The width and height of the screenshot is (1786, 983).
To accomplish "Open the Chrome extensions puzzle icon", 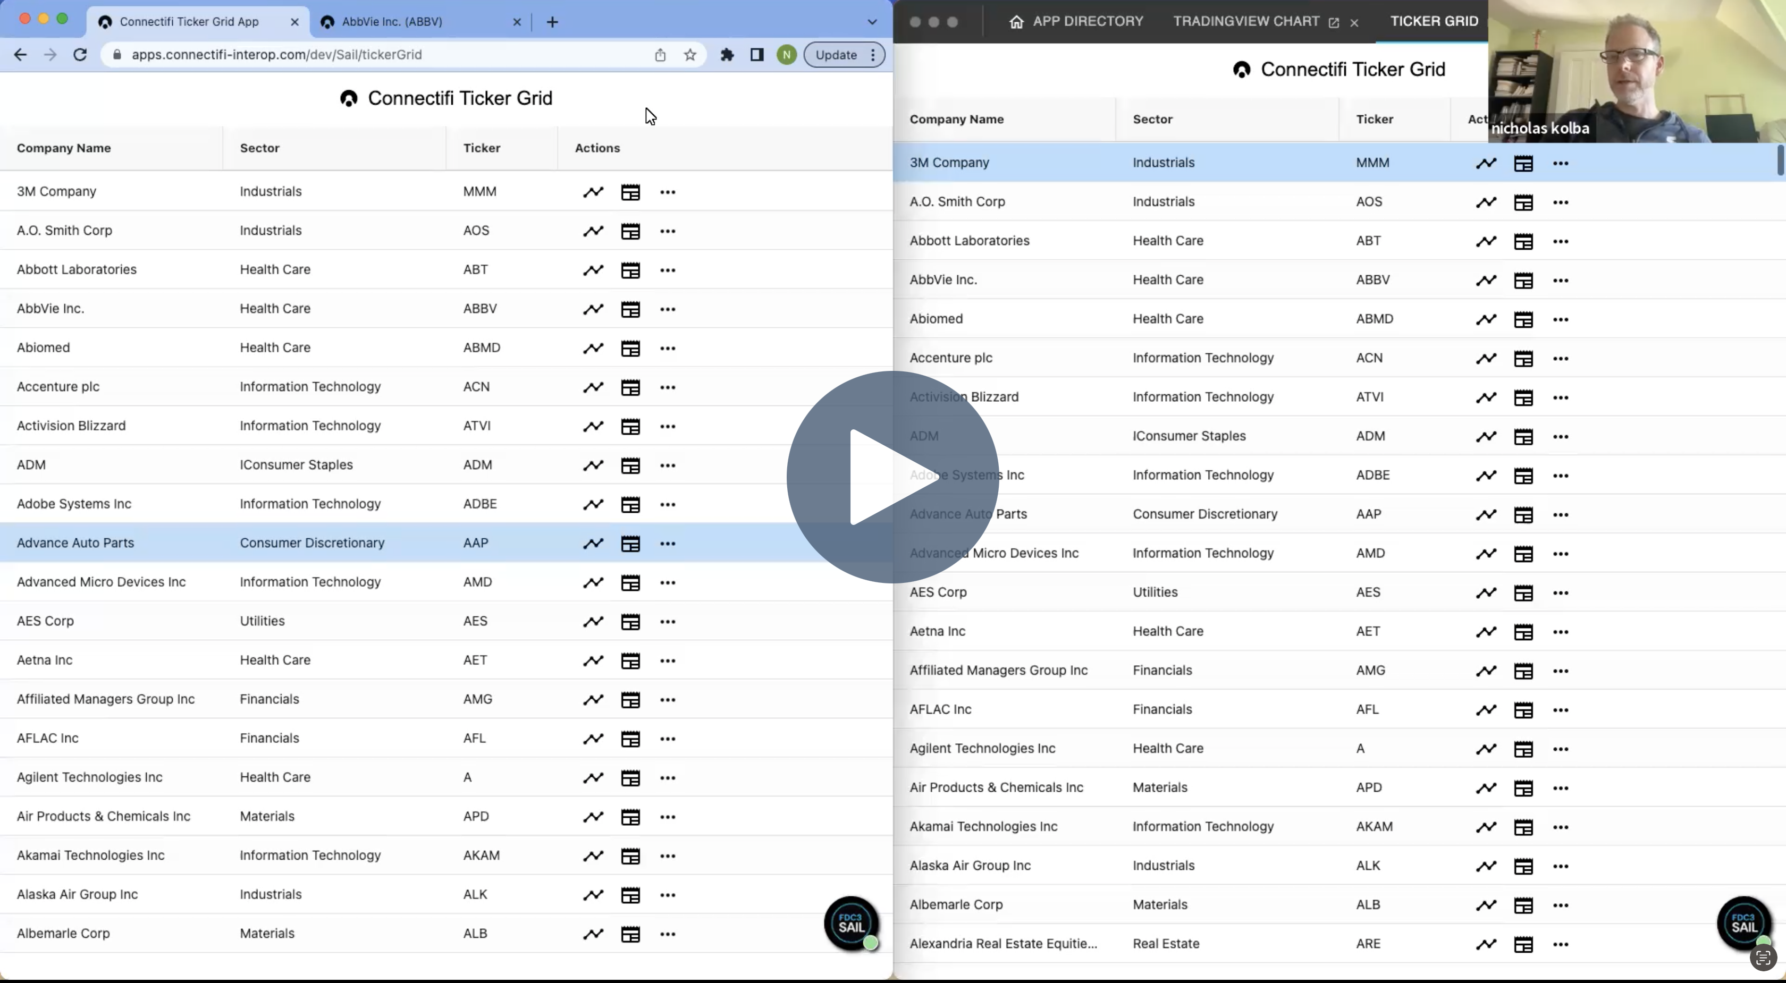I will point(727,55).
